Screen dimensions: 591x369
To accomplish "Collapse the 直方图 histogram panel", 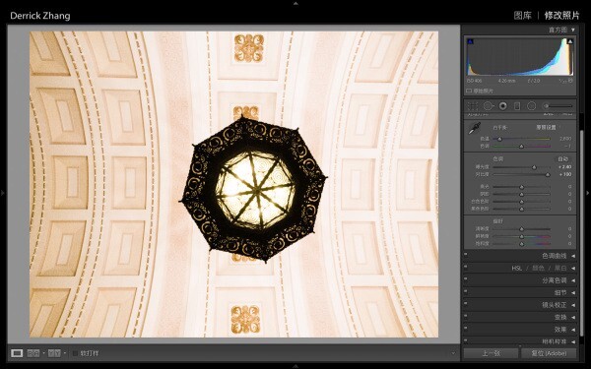I will (573, 30).
